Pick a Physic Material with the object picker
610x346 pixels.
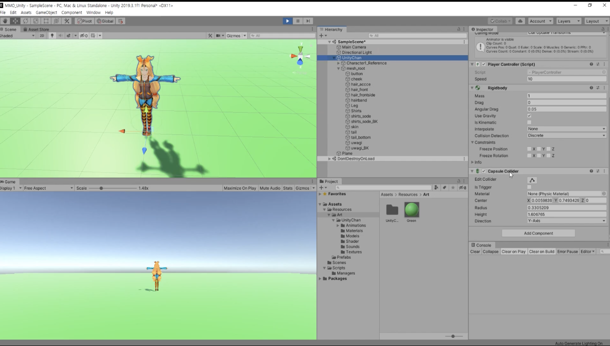[604, 194]
